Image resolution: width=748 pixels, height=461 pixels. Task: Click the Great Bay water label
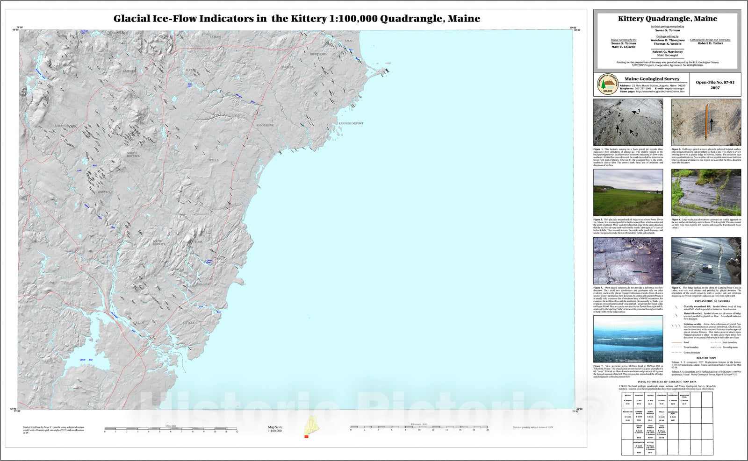86,359
